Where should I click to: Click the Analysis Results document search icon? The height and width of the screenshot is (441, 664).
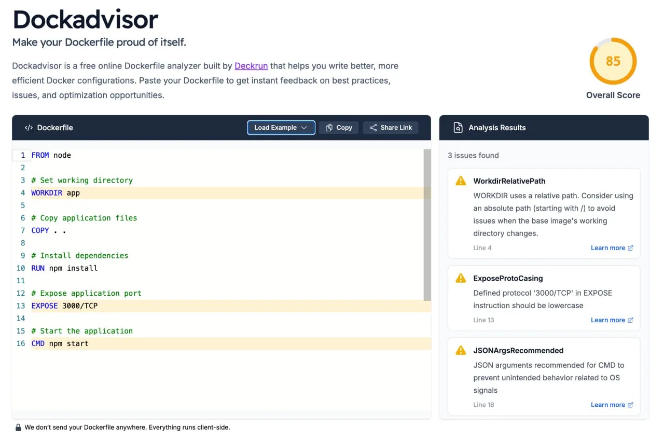(458, 128)
